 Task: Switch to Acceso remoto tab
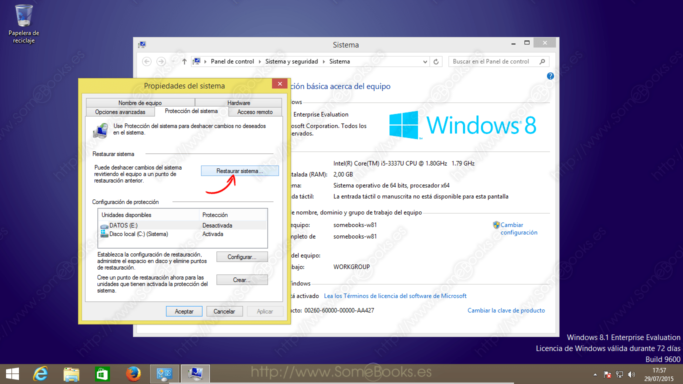coord(255,112)
